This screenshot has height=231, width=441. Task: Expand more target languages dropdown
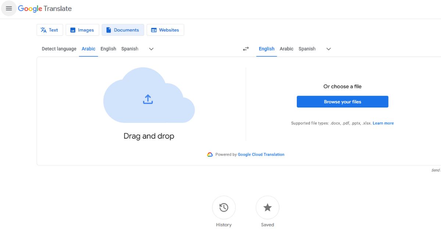point(329,49)
